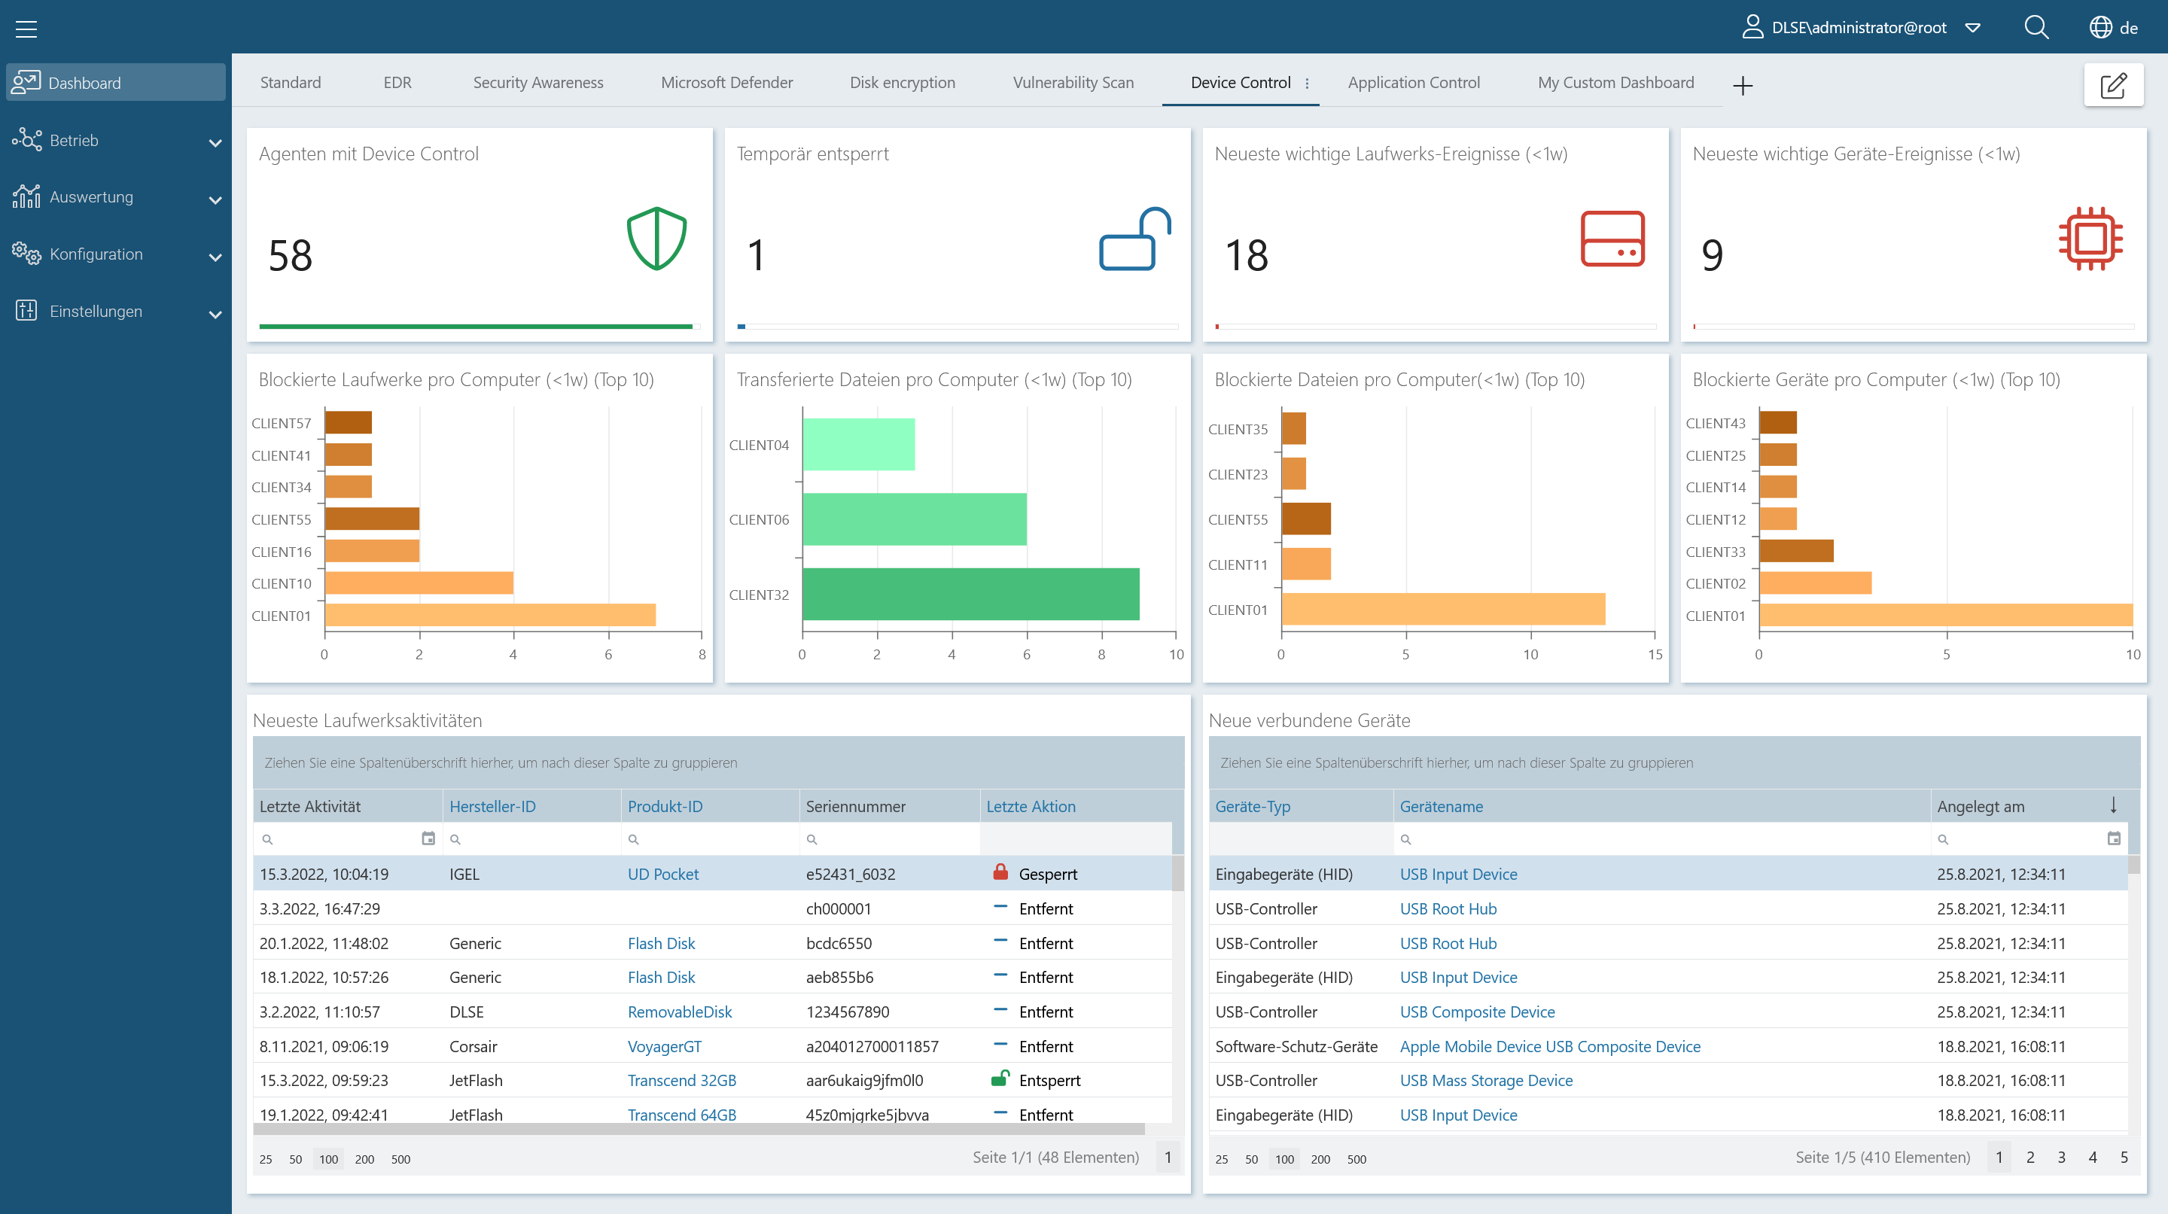Click the Betrieb network icon
This screenshot has width=2168, height=1214.
26,140
